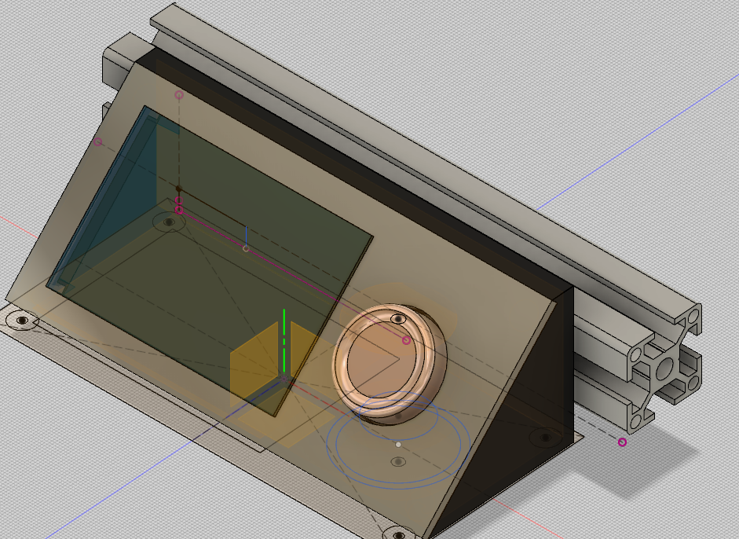
Task: Click the white center point of blue circles
Action: click(398, 444)
